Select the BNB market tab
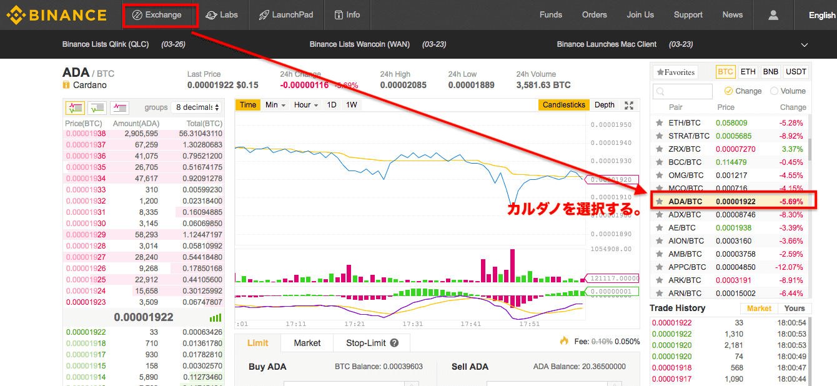This screenshot has height=386, width=837. tap(770, 72)
